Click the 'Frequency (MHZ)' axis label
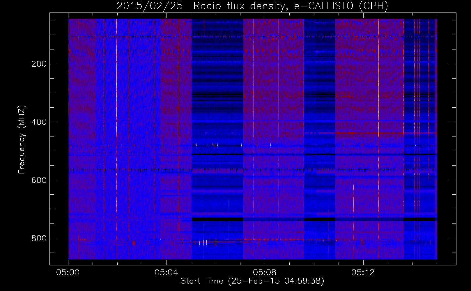 (22, 140)
